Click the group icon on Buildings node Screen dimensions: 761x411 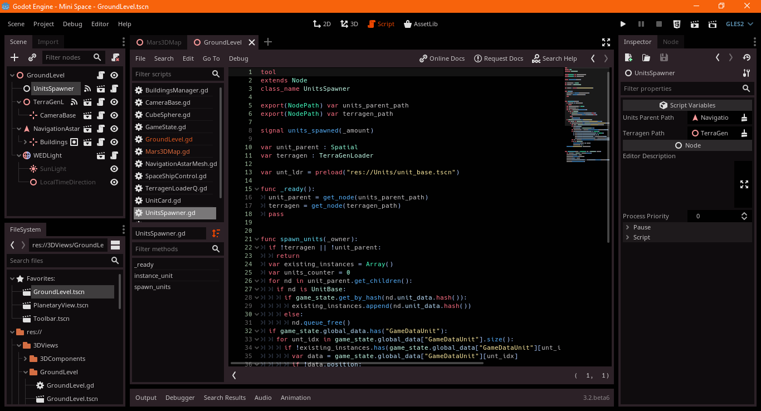coord(74,142)
